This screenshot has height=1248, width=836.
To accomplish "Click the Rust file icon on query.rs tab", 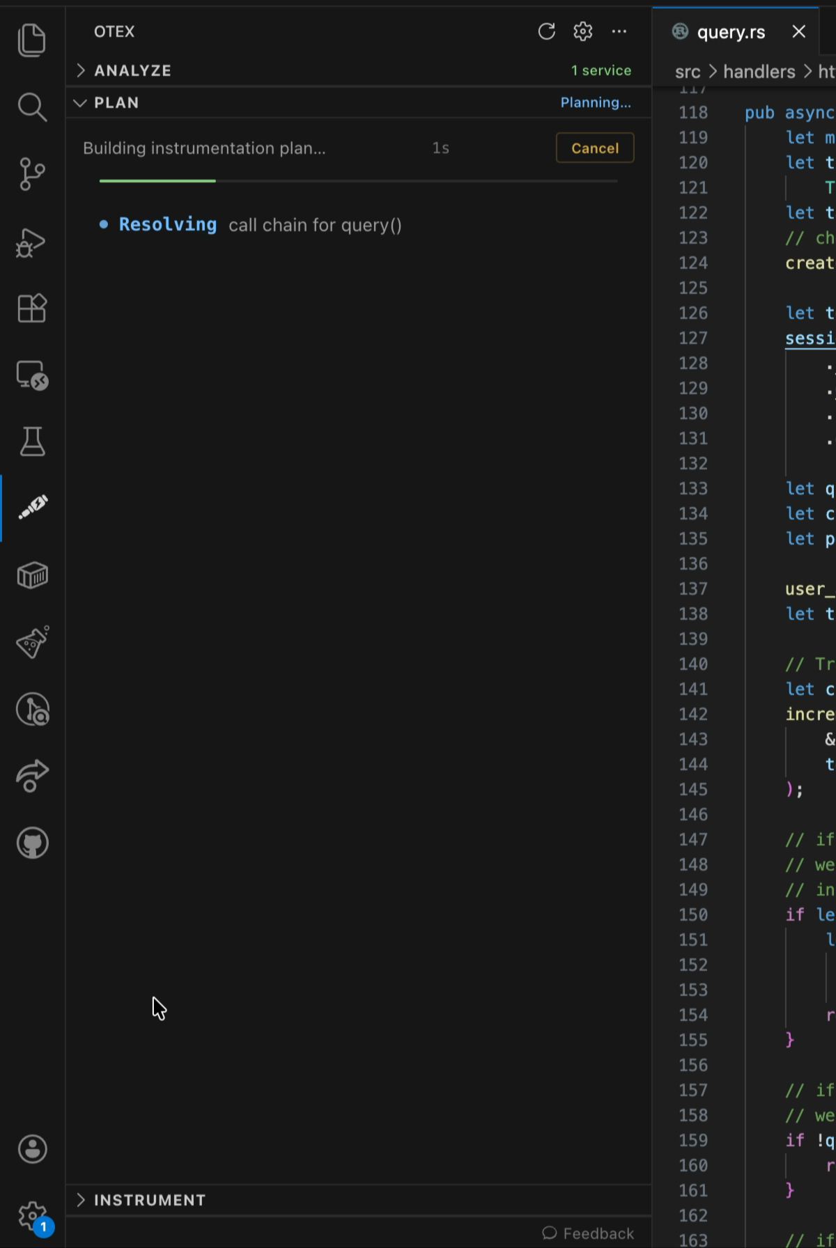I will (x=680, y=31).
